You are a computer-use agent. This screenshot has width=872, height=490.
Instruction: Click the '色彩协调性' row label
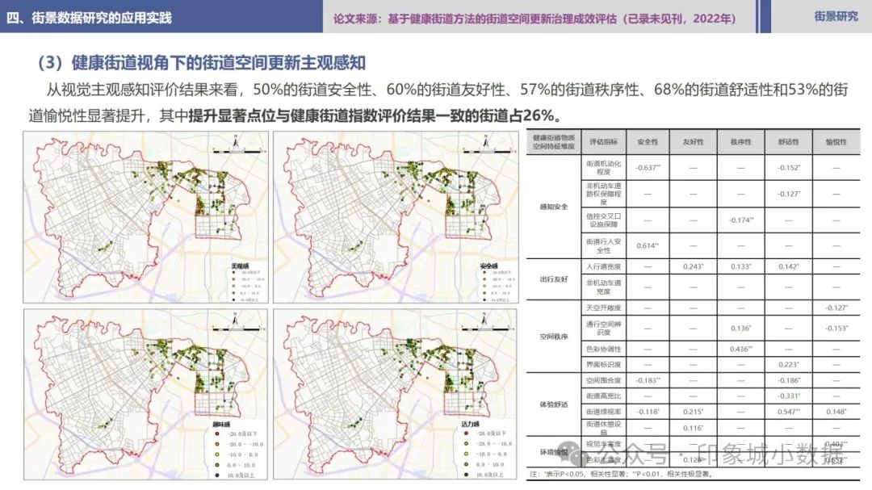coord(603,349)
